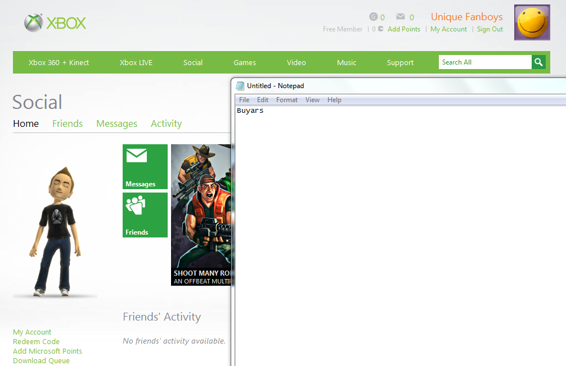Viewport: 566px width, 366px height.
Task: Click the search magnifier button
Action: coord(538,62)
